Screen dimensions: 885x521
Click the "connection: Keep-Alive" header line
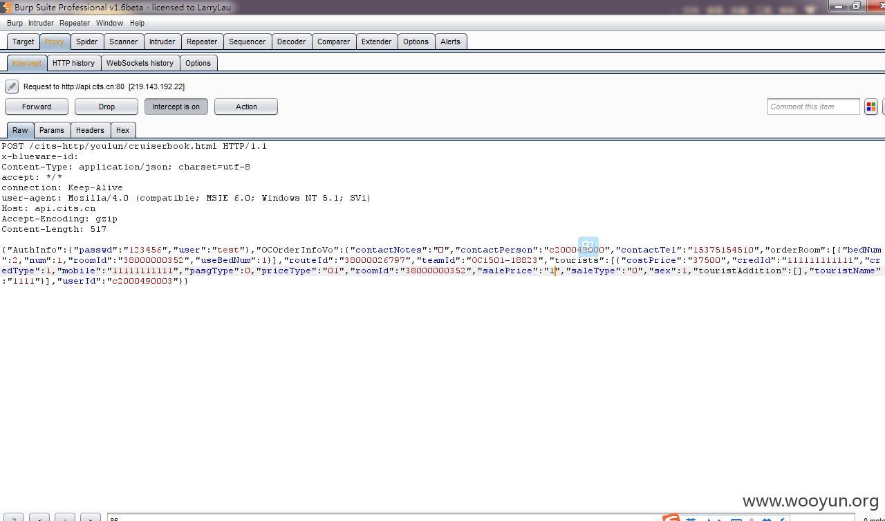62,188
